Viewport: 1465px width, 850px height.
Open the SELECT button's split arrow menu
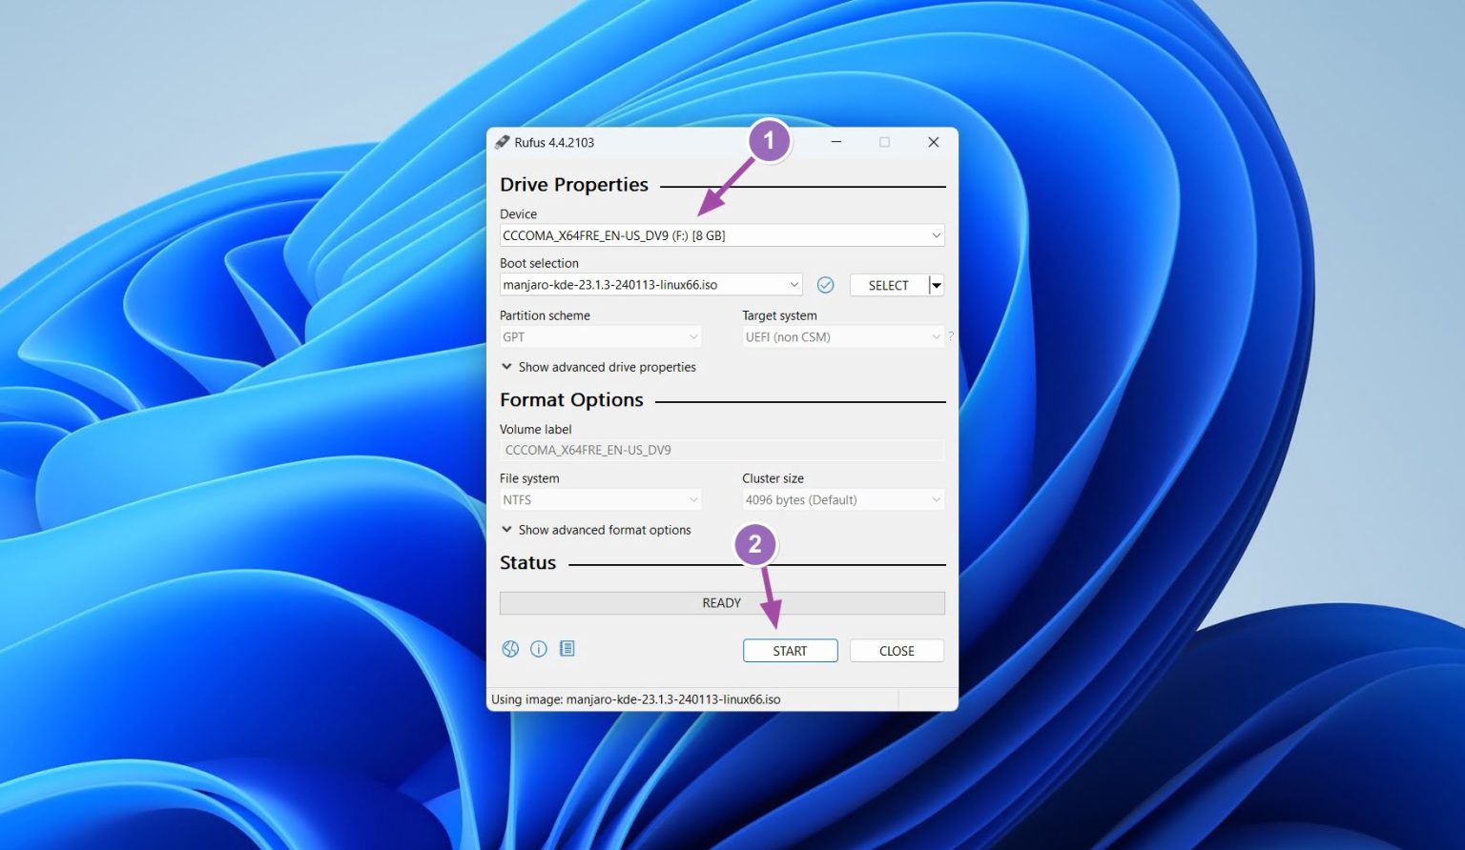(x=934, y=284)
